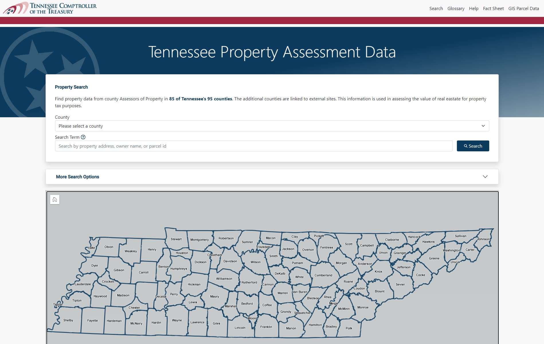Click the home reset icon on the map
This screenshot has height=344, width=544.
tap(54, 200)
